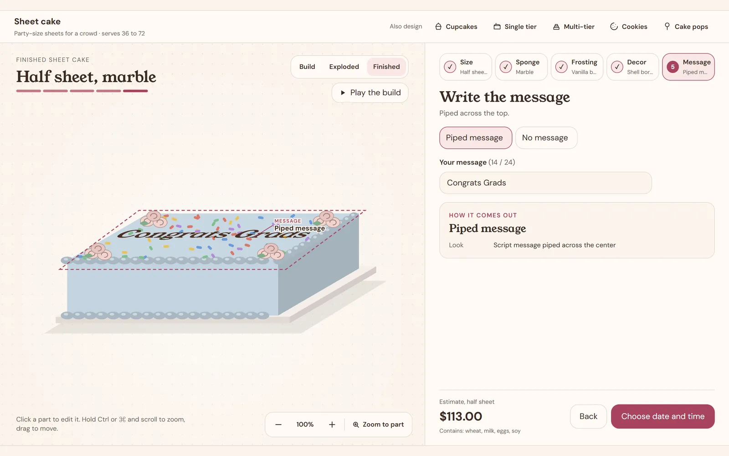This screenshot has width=729, height=456.
Task: Start Play the build animation
Action: coord(370,93)
